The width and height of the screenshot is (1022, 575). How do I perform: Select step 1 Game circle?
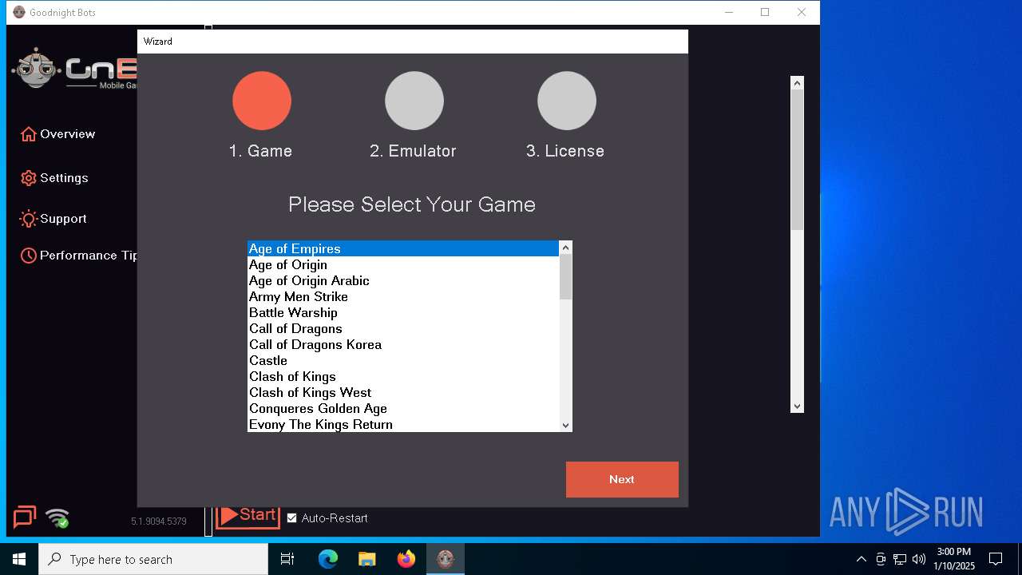click(262, 101)
